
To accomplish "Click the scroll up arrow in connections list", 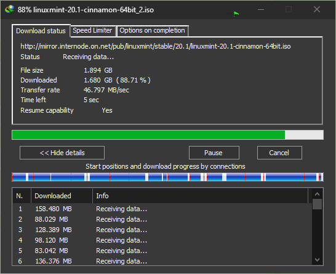I will [x=317, y=194].
